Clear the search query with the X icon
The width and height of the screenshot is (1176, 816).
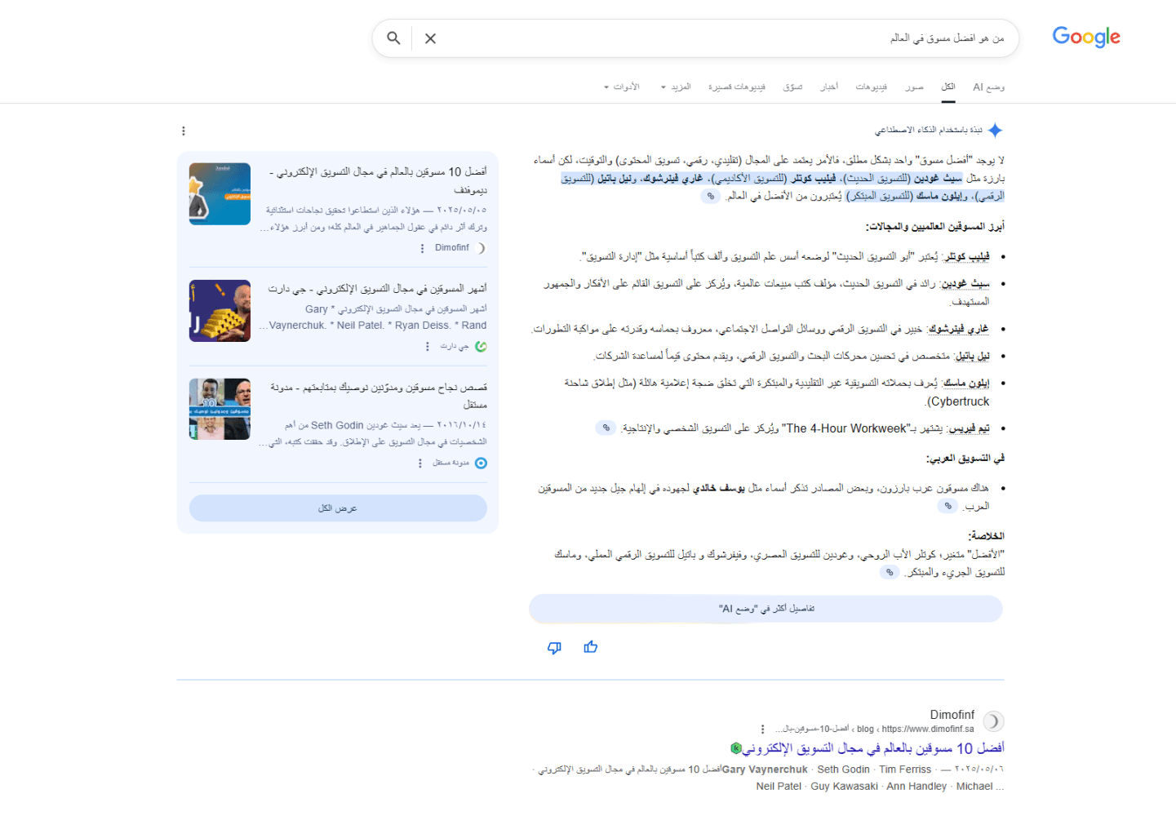(430, 38)
